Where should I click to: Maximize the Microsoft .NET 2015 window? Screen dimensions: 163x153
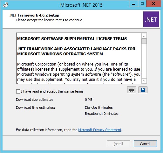click(x=142, y=4)
